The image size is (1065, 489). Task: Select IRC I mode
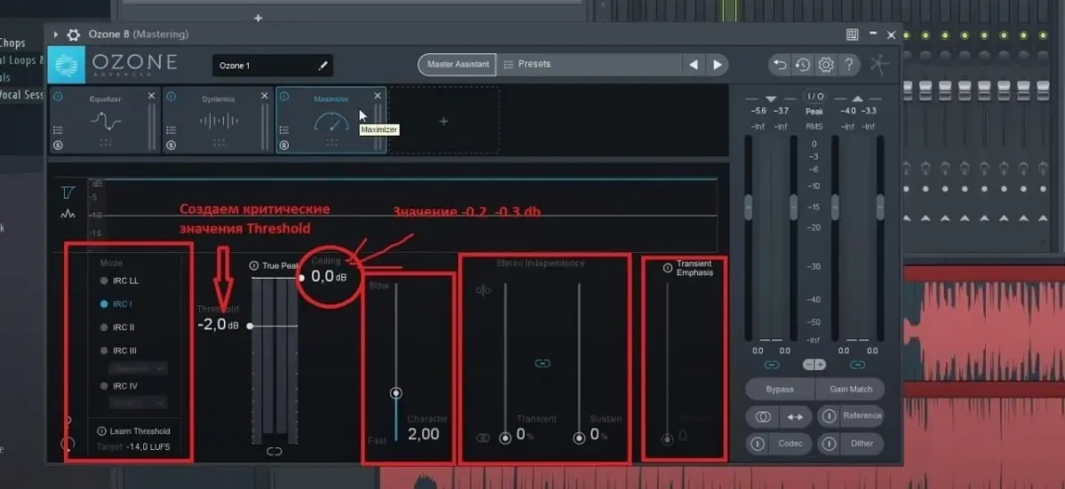117,304
